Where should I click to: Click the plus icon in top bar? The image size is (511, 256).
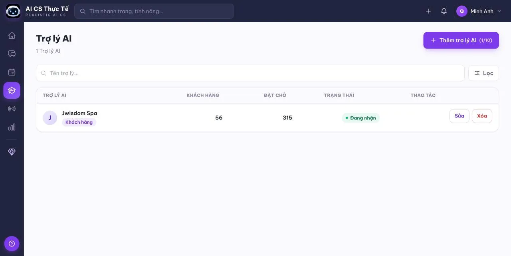(428, 11)
